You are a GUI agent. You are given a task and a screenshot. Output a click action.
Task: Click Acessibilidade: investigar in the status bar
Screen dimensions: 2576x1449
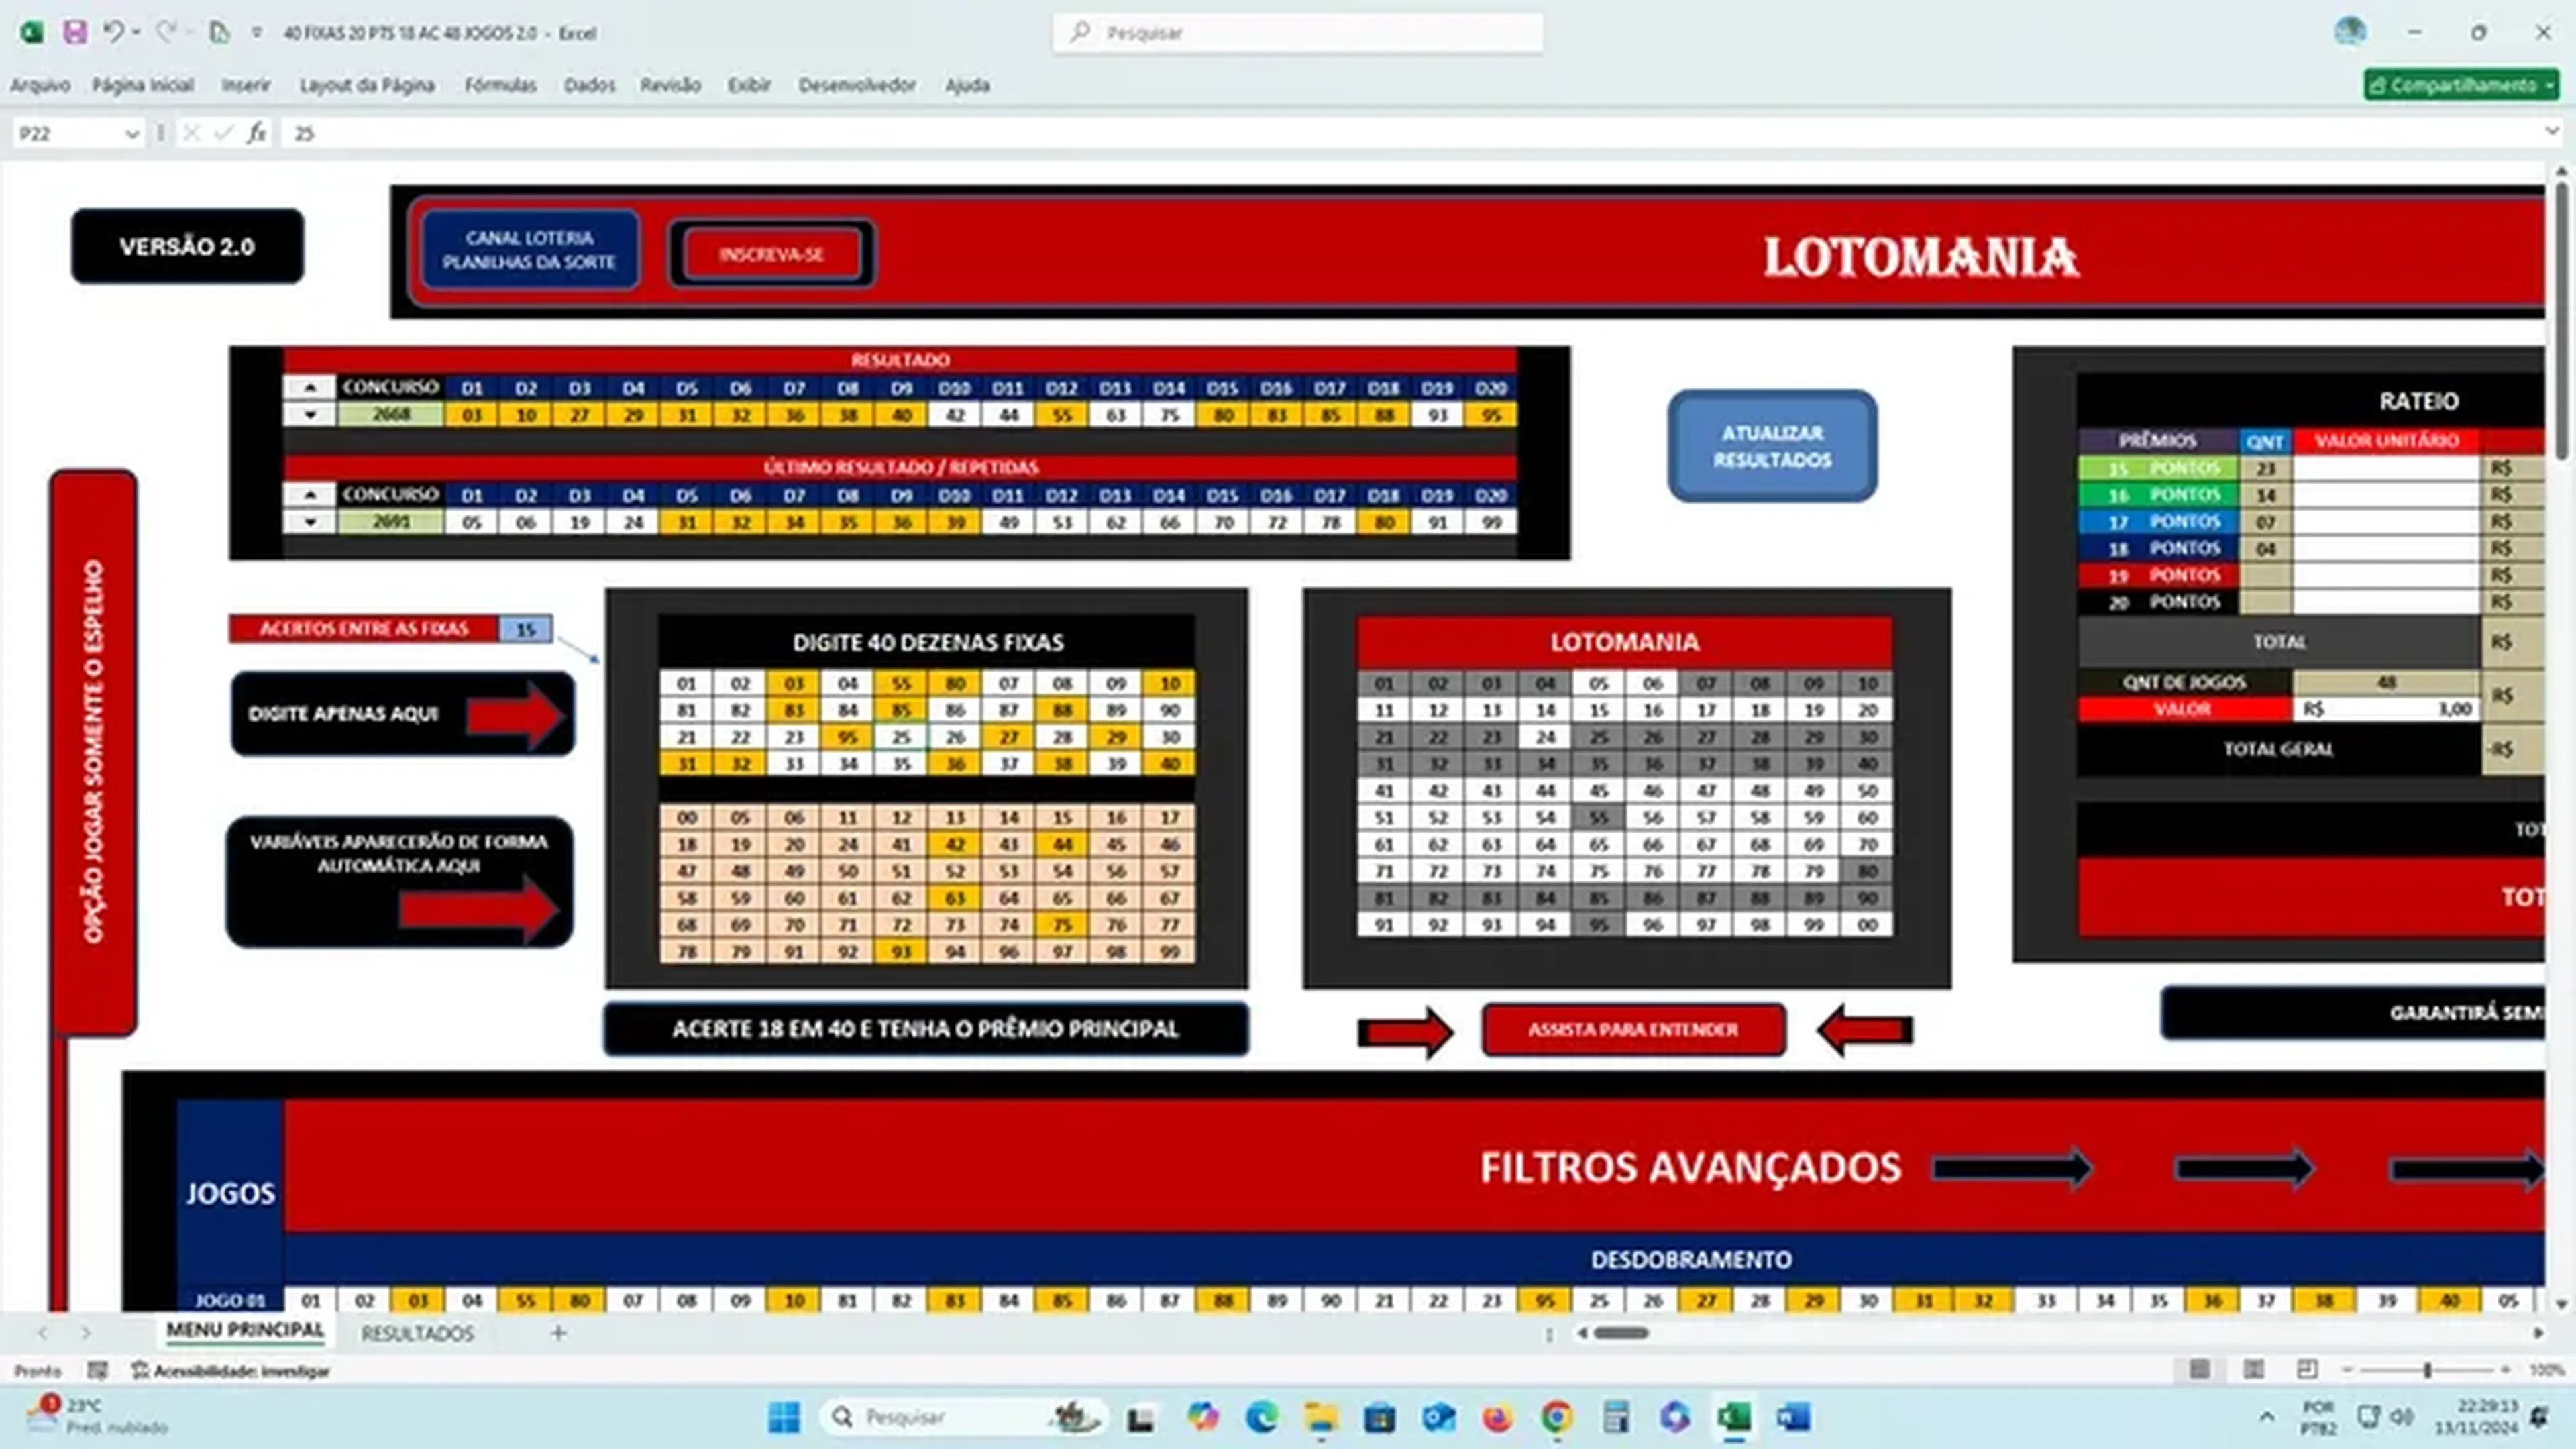(x=231, y=1370)
